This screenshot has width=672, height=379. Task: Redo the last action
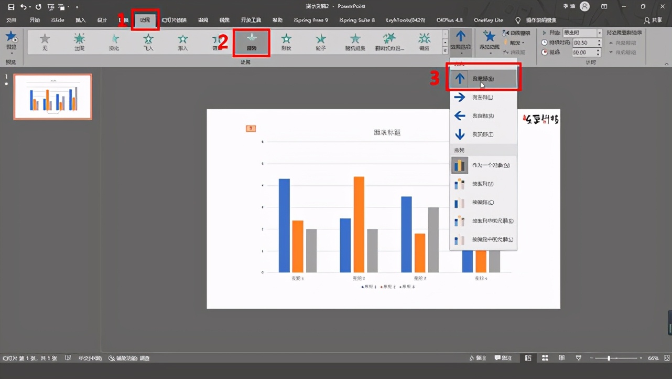(38, 7)
